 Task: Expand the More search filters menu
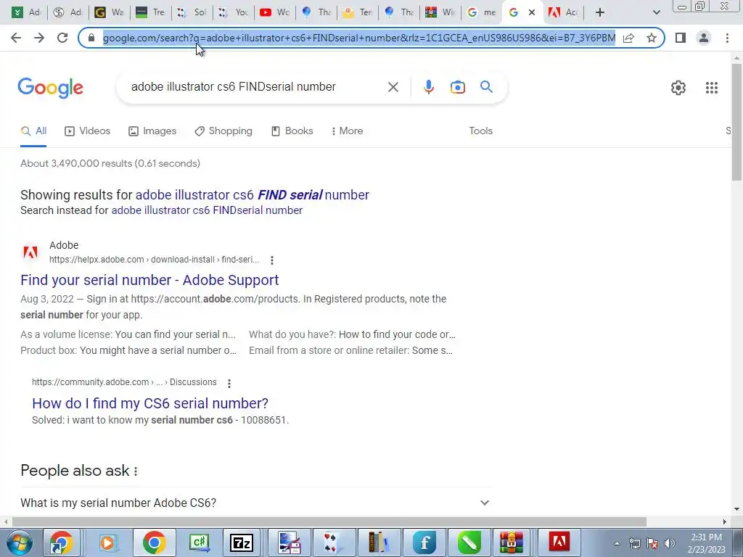[348, 131]
